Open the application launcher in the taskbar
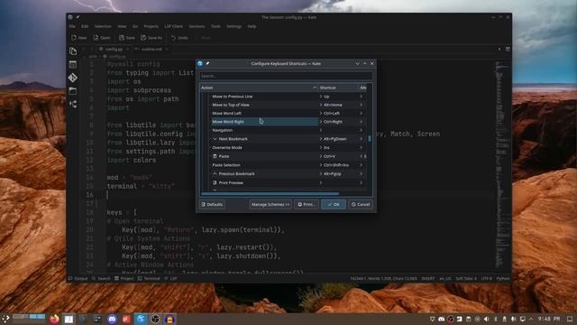 (x=5, y=319)
